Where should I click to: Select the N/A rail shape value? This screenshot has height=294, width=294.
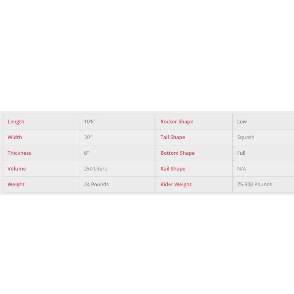click(241, 169)
